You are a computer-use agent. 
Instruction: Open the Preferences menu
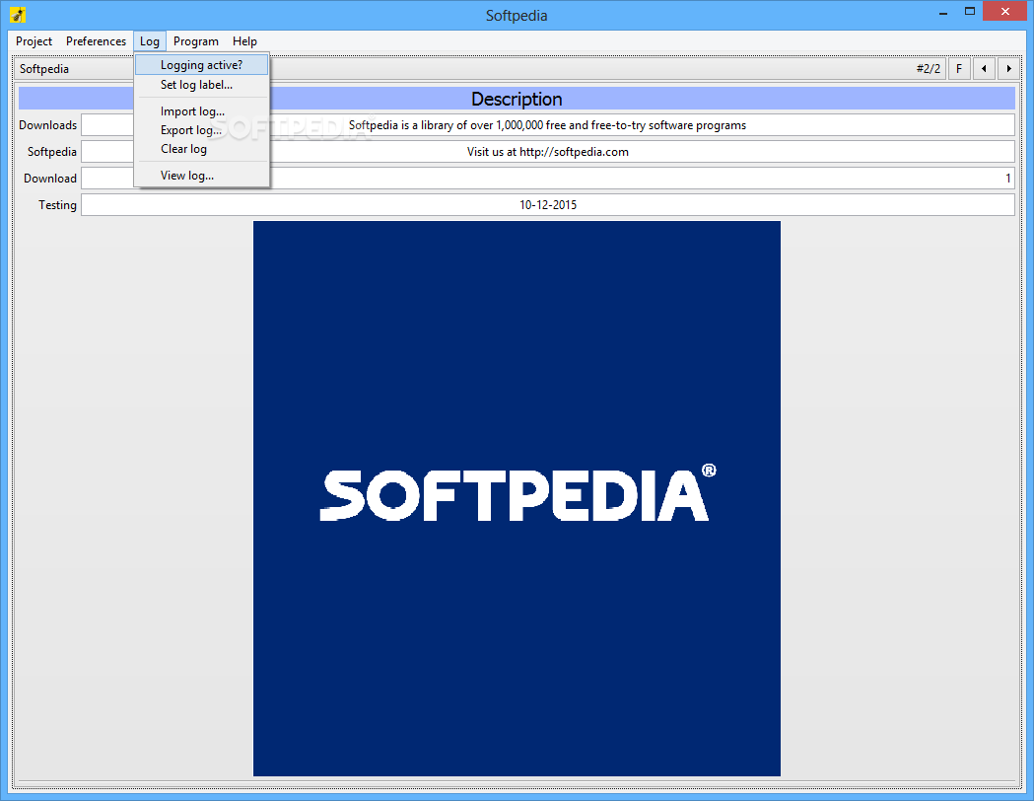click(x=96, y=40)
